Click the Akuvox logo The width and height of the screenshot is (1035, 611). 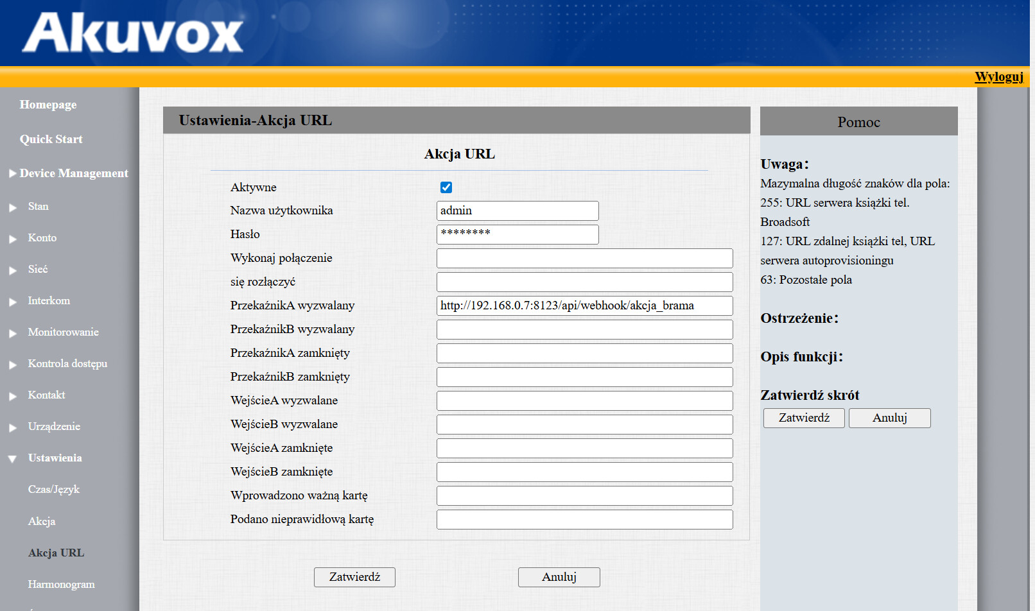[132, 33]
